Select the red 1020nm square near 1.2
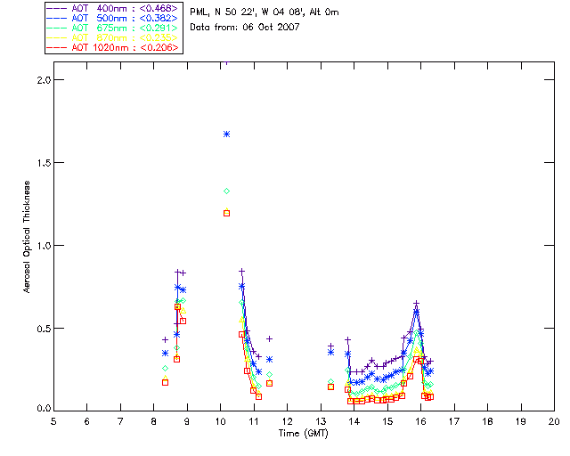The height and width of the screenshot is (456, 570). [x=226, y=214]
